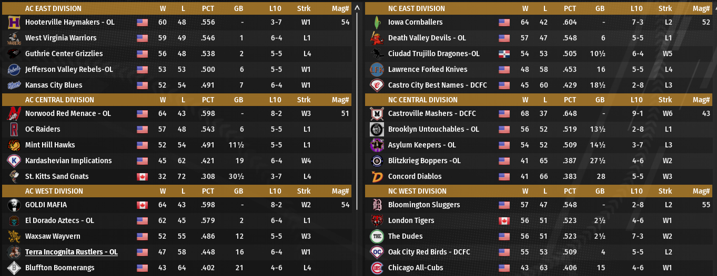Viewport: 717px width, 276px height.
Task: Click the PCT column header in AC West
Action: point(208,191)
